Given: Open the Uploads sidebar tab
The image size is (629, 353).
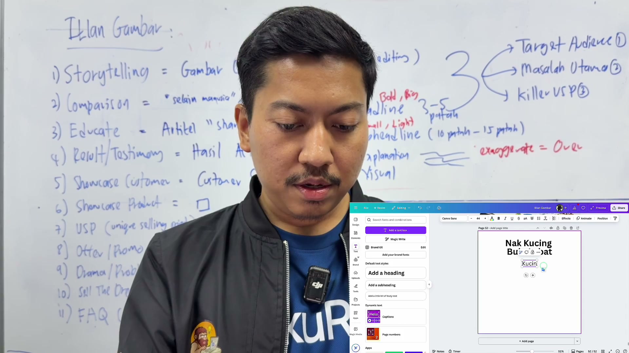Looking at the screenshot, I should pos(356,275).
